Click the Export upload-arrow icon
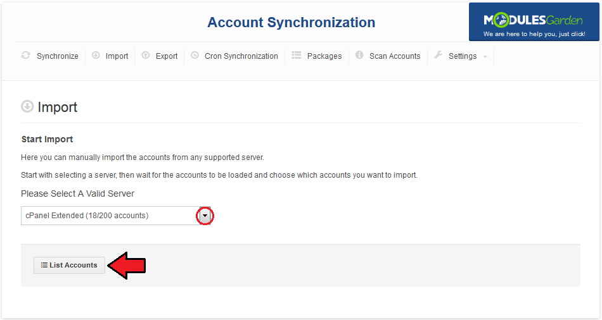This screenshot has height=320, width=602. coord(146,55)
